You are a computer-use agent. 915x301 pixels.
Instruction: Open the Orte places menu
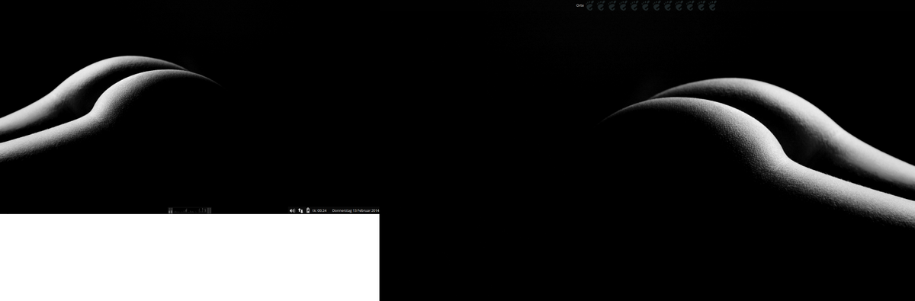click(x=580, y=5)
